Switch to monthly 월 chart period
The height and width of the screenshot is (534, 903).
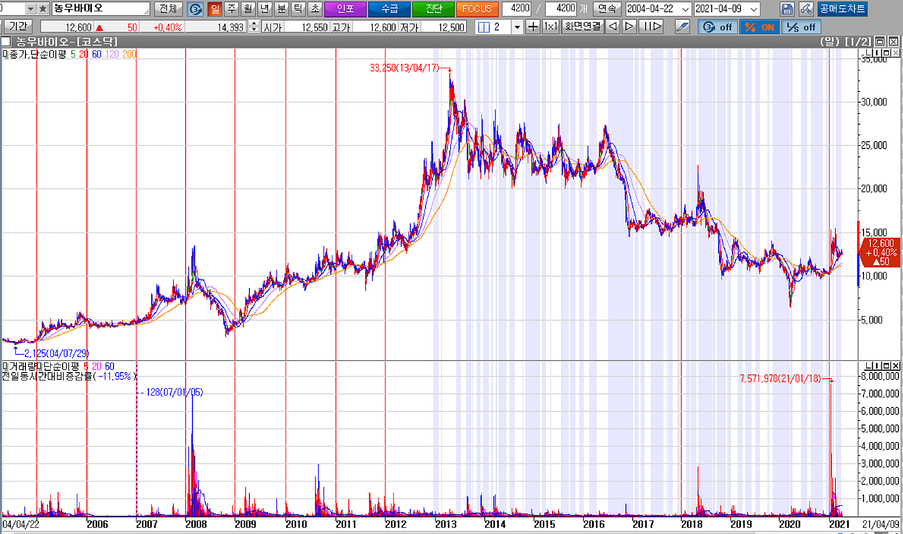click(248, 9)
